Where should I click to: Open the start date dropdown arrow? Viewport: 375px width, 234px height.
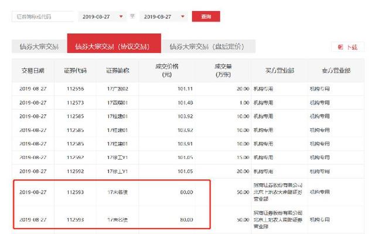(x=121, y=16)
